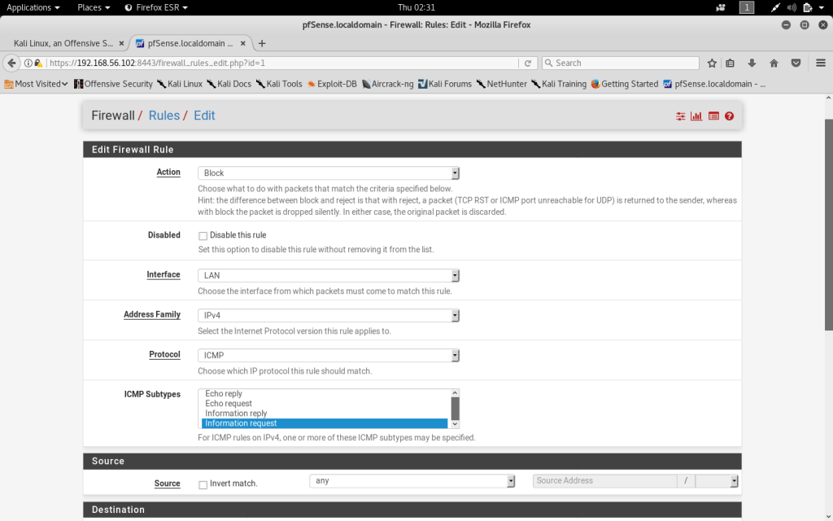833x521 pixels.
Task: Open the Pocket icon in toolbar
Action: 796,63
